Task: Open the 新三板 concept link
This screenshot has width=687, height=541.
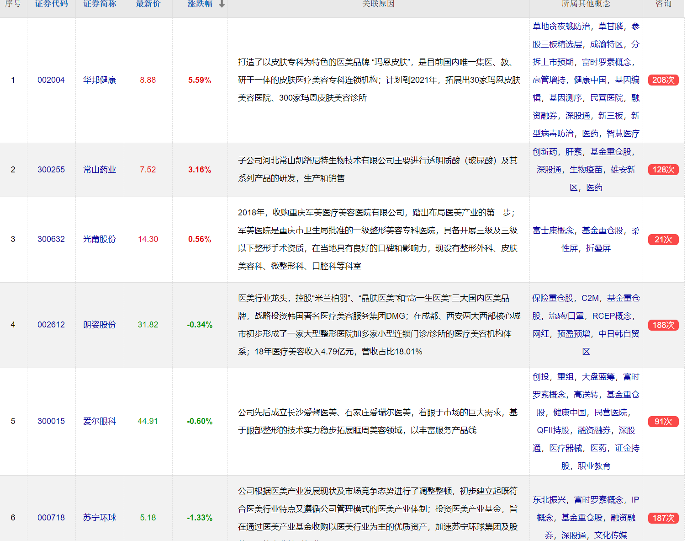Action: [611, 116]
